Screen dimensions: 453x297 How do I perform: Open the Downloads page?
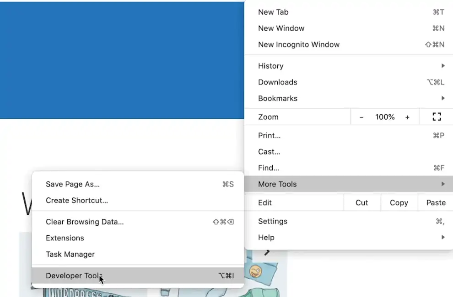point(277,82)
